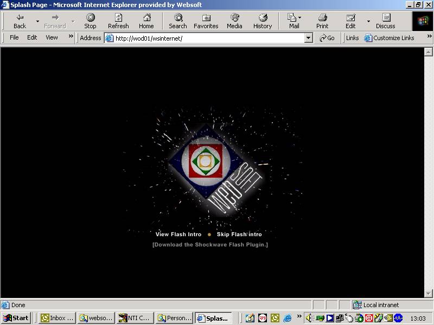434x325 pixels.
Task: Click the scrollbar down arrow
Action: [x=428, y=293]
